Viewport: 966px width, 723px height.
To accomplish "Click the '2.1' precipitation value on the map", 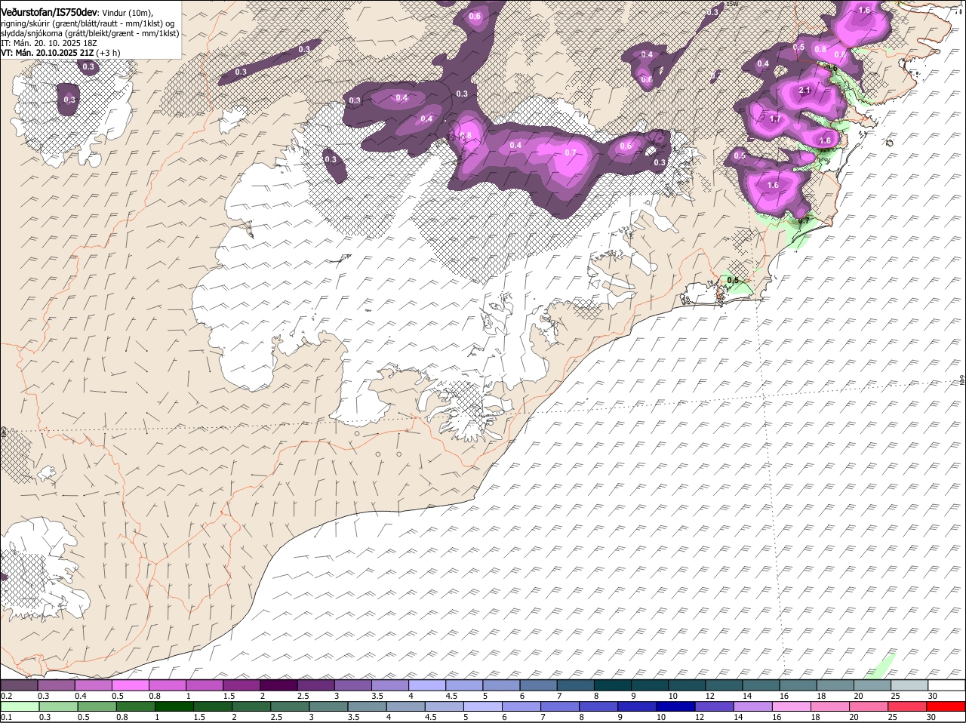I will tap(804, 91).
